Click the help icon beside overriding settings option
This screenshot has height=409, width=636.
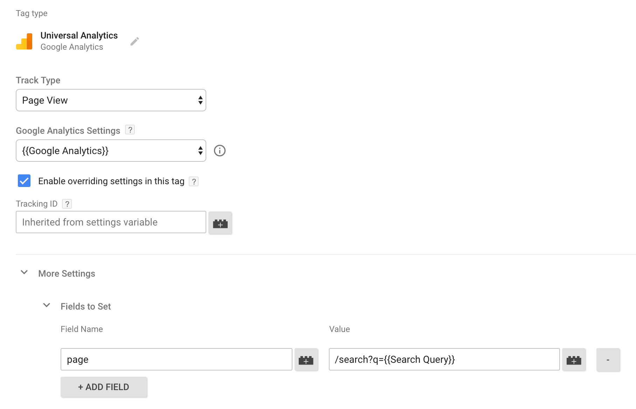pyautogui.click(x=194, y=181)
